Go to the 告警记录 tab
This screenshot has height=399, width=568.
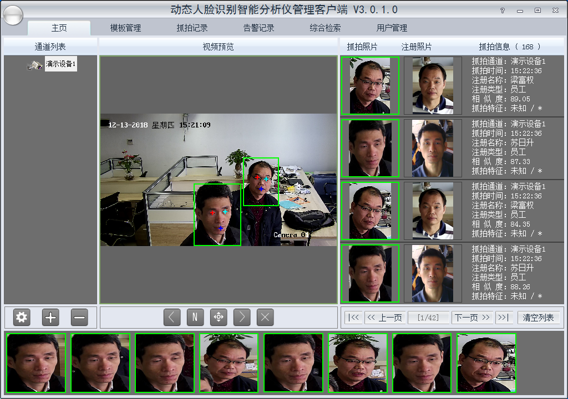click(x=258, y=28)
